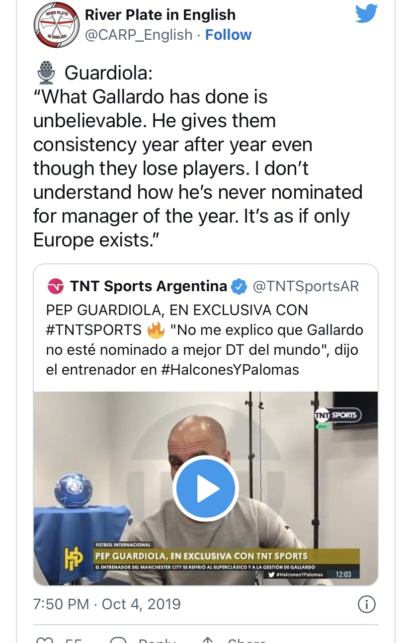Open TNT Sports Argentina account name
411x643 pixels.
point(149,286)
